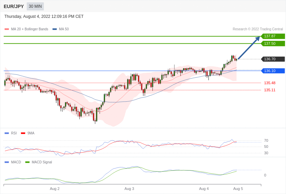
Task: Click the Research © 2022 Trading Central credit
Action: [x=258, y=29]
